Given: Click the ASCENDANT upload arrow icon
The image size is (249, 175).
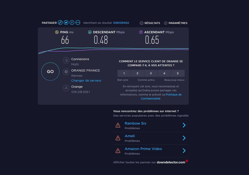Looking at the screenshot, I should click(141, 32).
